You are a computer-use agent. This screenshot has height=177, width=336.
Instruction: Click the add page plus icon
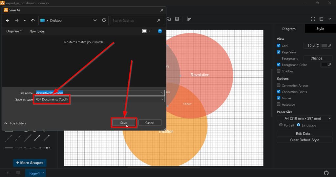tap(8, 173)
